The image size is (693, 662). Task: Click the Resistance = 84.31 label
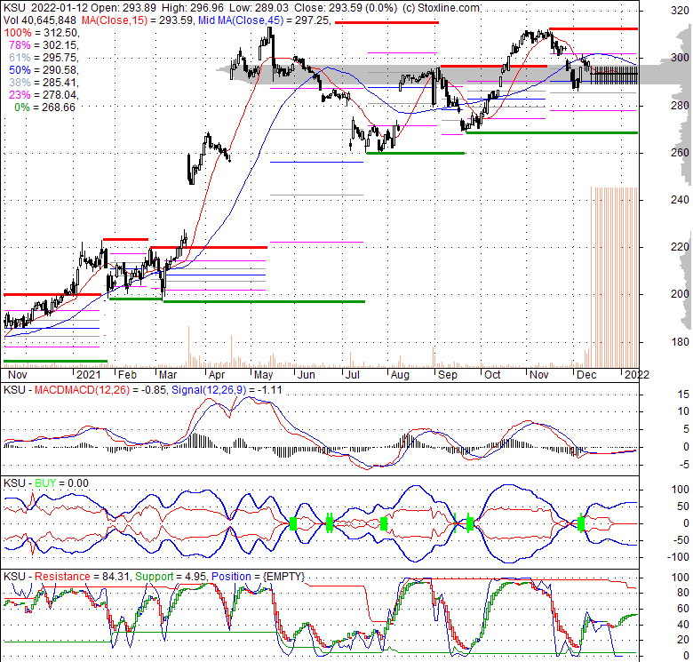(x=82, y=577)
